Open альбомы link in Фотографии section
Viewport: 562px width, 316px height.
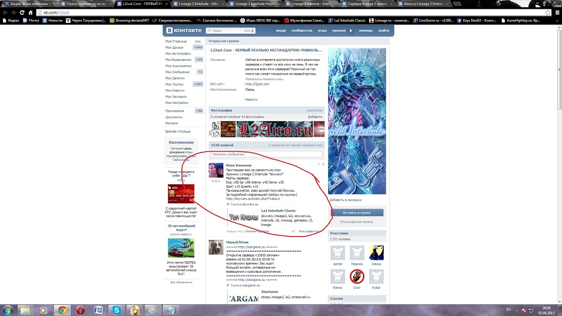pos(315,110)
